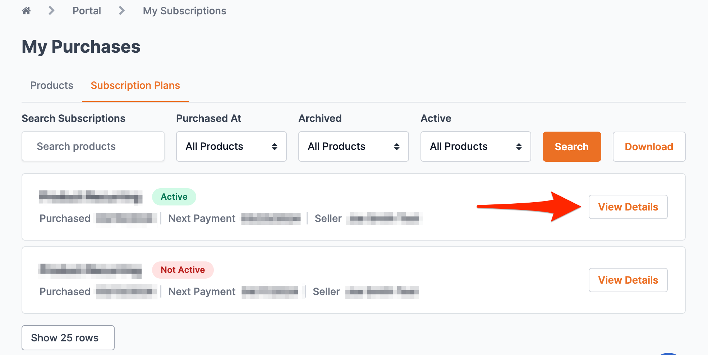This screenshot has height=355, width=708.
Task: Click My Subscriptions in the breadcrumb
Action: pyautogui.click(x=184, y=11)
